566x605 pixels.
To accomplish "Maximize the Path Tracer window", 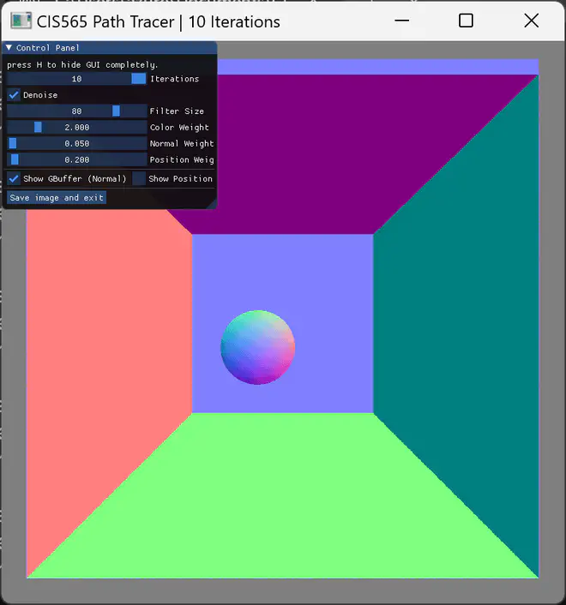I will (x=466, y=21).
